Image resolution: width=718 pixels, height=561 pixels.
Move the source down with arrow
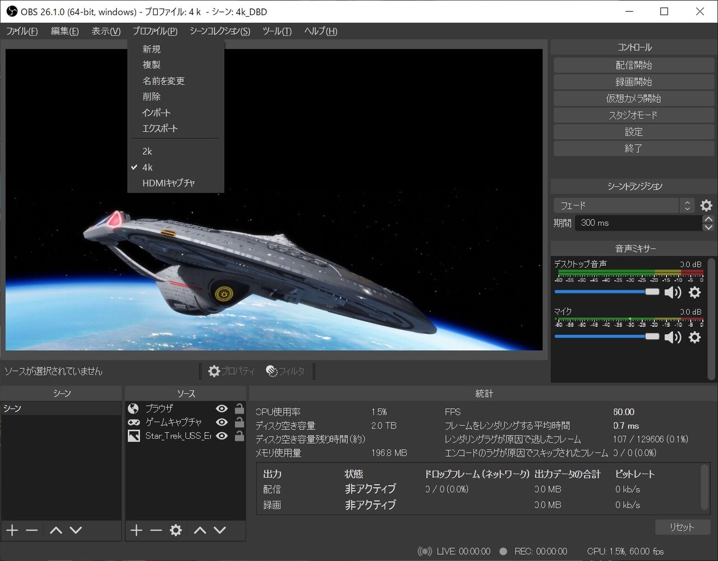coord(220,530)
